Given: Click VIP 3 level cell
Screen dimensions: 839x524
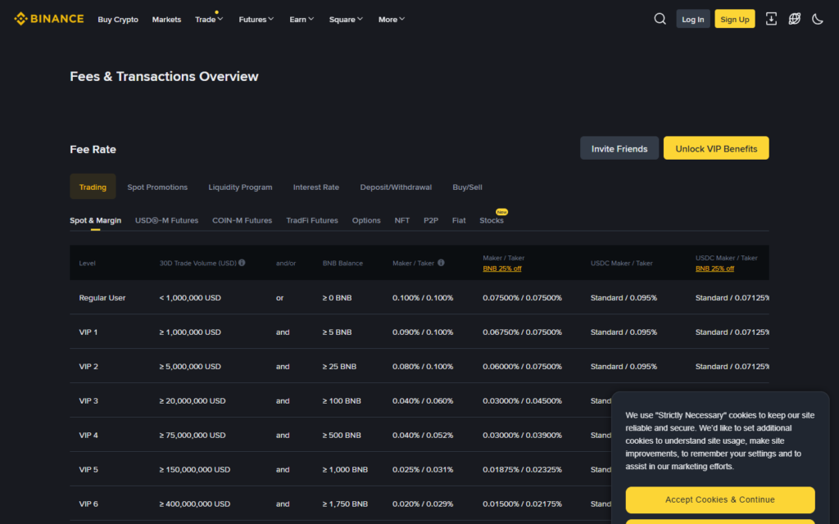Looking at the screenshot, I should 88,400.
